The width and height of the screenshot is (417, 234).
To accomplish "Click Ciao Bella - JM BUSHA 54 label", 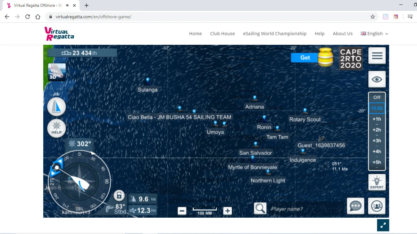I will pos(179,117).
